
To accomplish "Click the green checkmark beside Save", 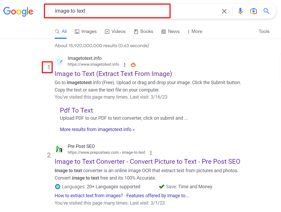I will tap(162, 187).
